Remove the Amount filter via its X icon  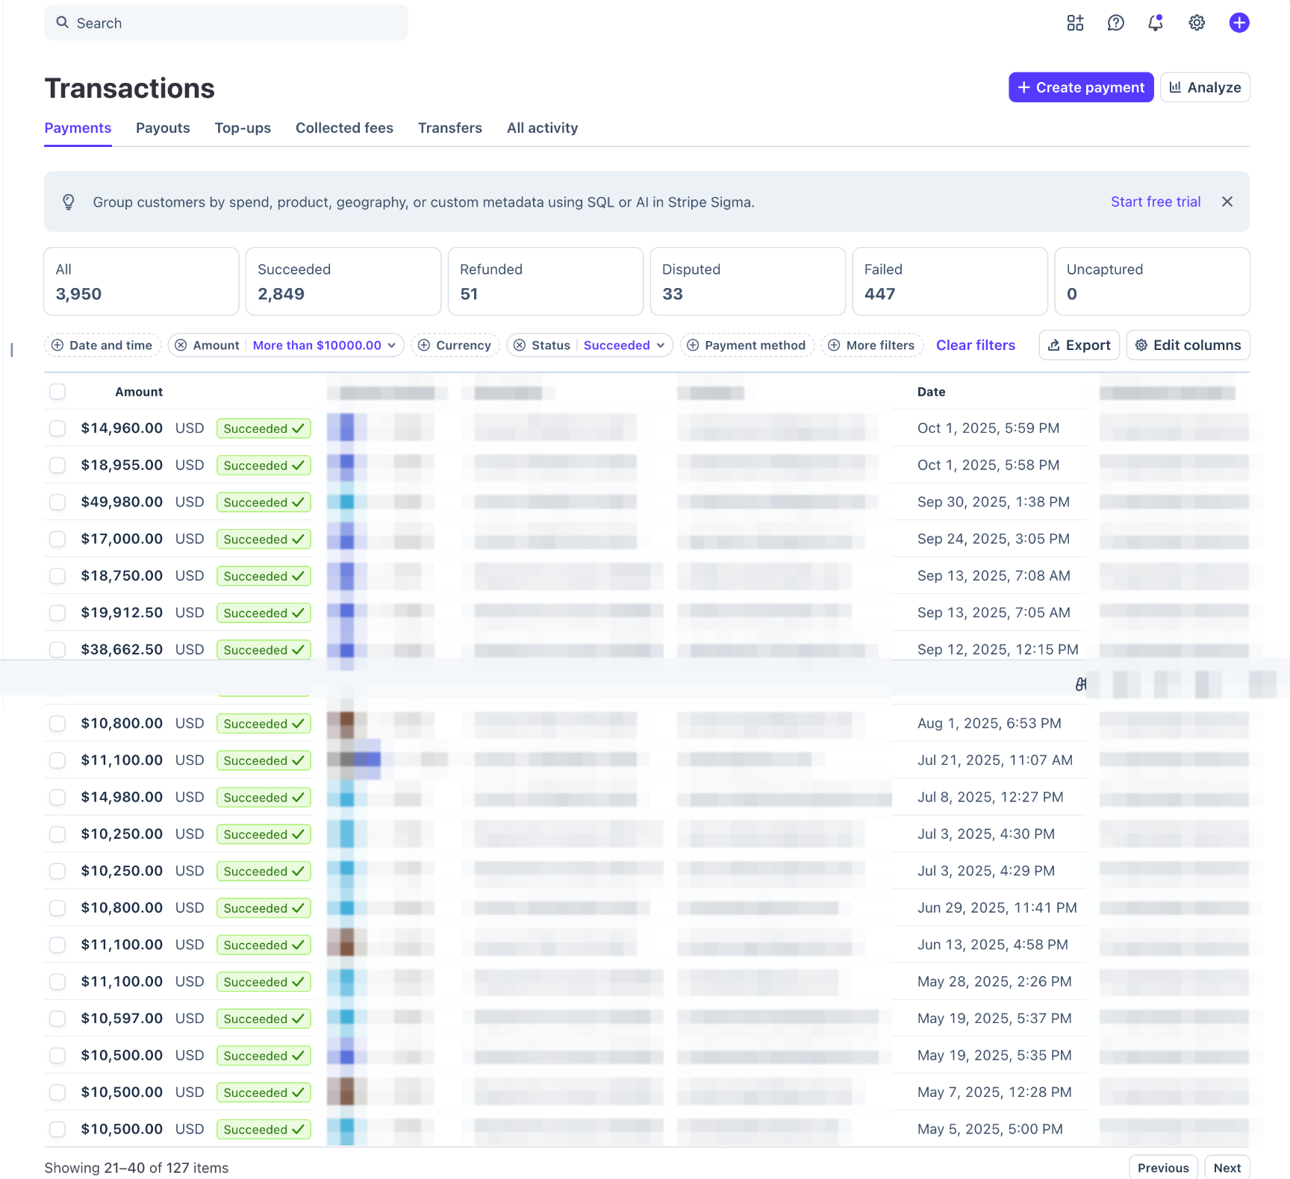click(181, 345)
